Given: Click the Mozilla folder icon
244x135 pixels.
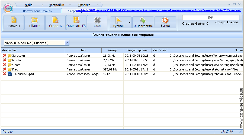Looking at the screenshot, I should click(x=10, y=60).
